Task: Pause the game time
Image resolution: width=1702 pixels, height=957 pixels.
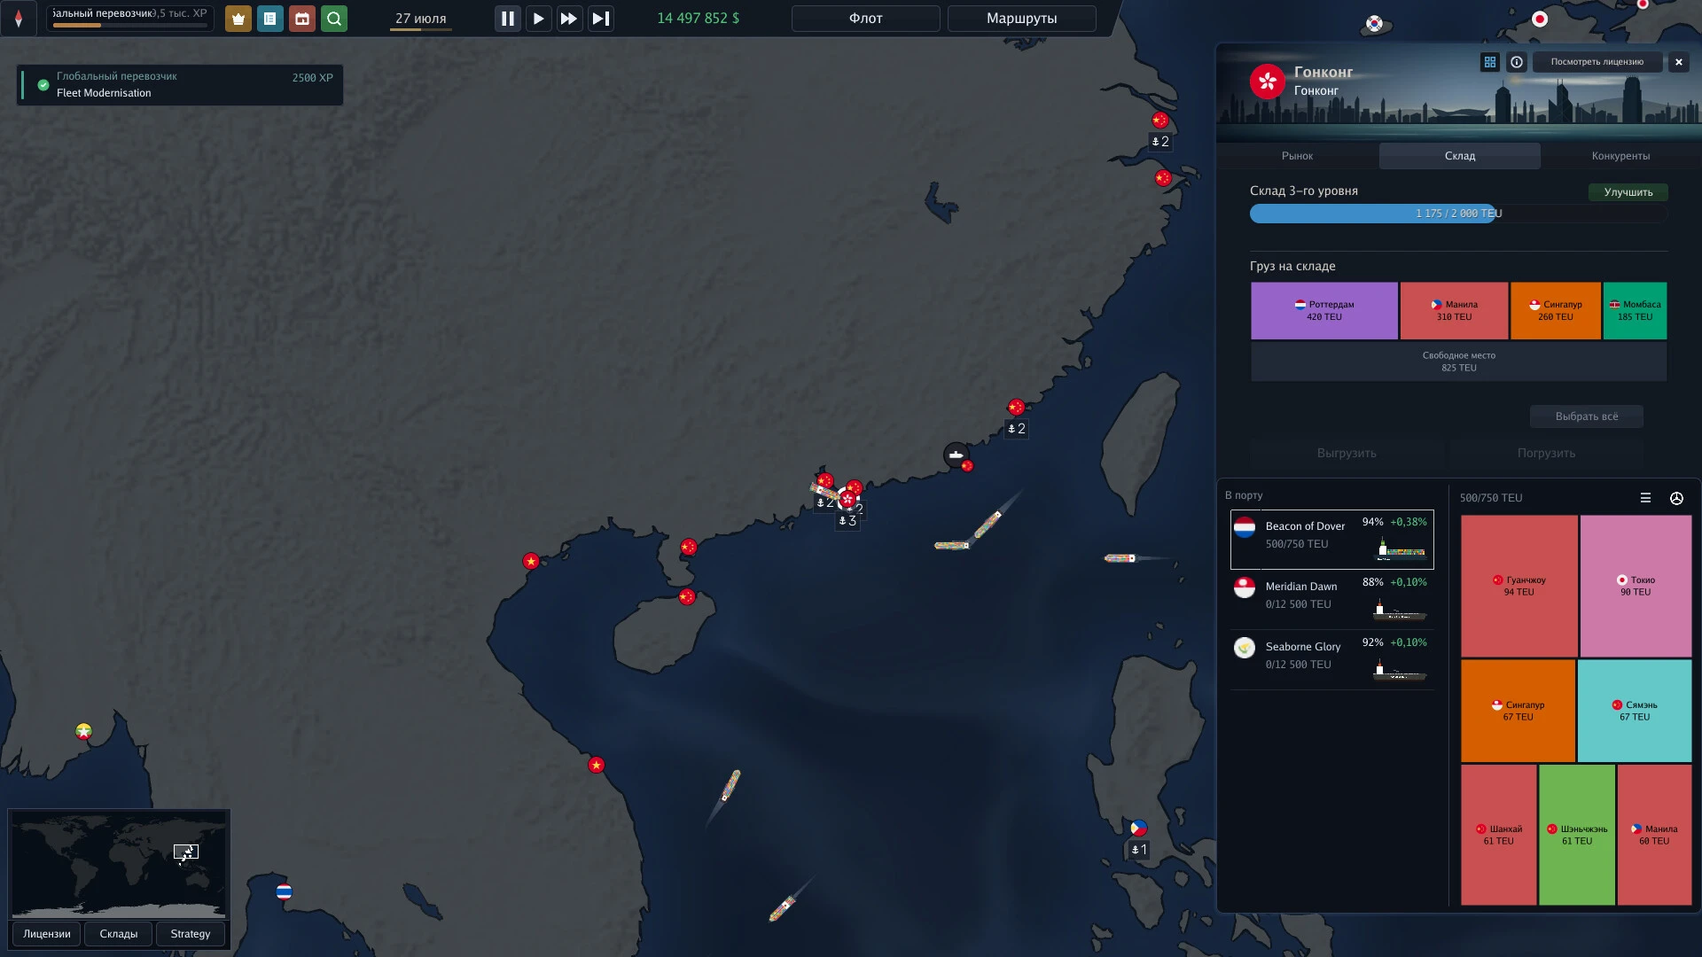Action: [507, 19]
